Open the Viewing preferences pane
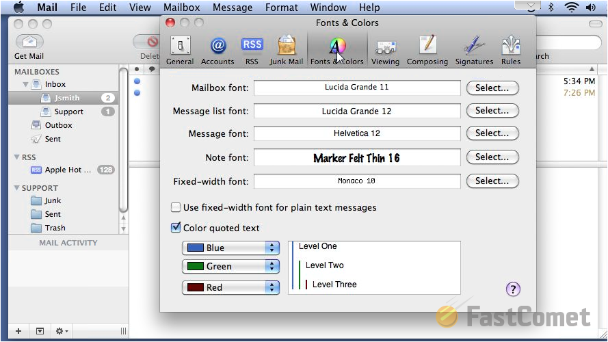The image size is (608, 342). pos(385,50)
